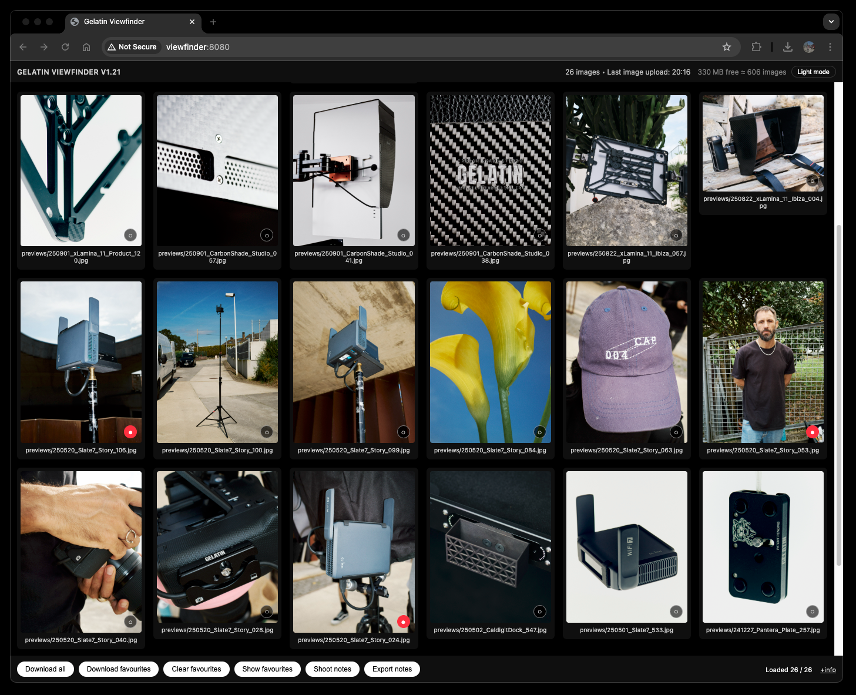Click the +info link
856x695 pixels.
coord(828,670)
